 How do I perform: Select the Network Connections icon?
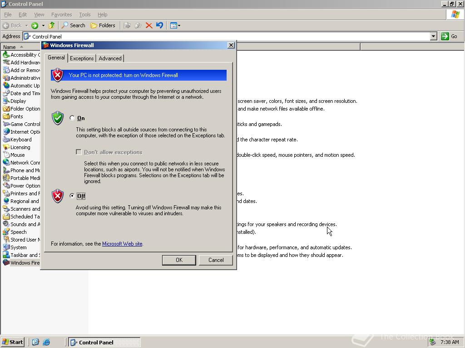6,163
